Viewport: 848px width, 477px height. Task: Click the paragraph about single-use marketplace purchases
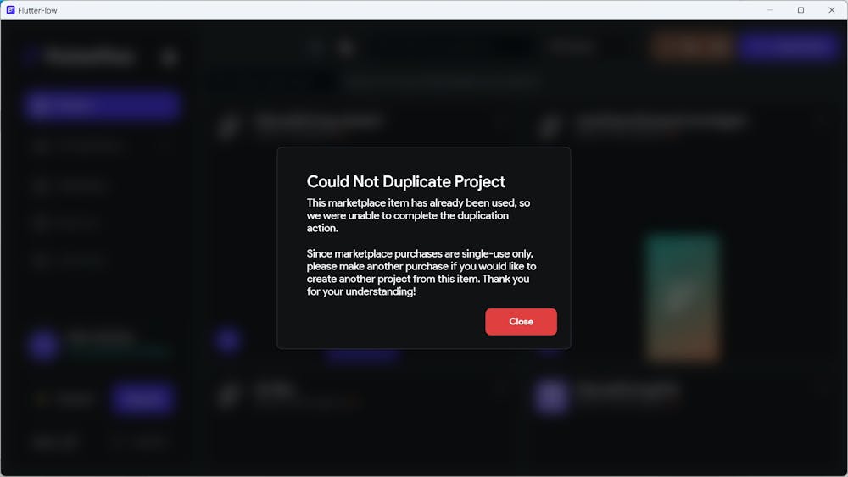coord(421,272)
